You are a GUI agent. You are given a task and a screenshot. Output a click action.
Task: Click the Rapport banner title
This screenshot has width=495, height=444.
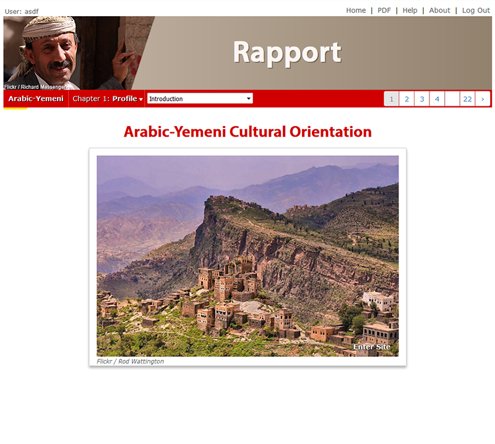click(287, 53)
